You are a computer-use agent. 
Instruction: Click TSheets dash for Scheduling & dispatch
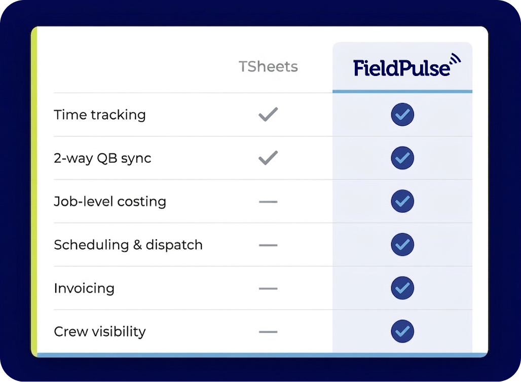click(268, 245)
